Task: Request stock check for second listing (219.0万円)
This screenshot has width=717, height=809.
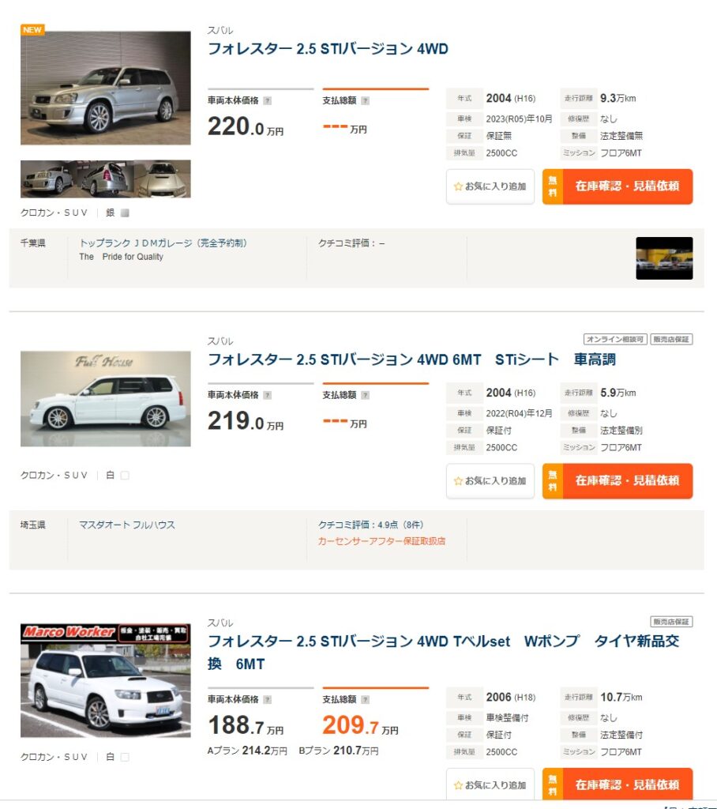Action: coord(618,481)
